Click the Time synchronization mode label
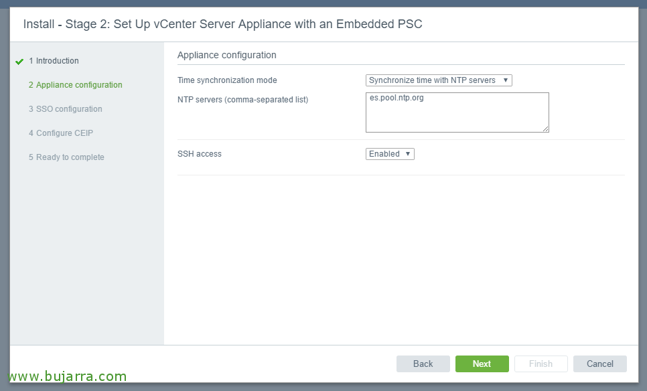 click(x=227, y=80)
